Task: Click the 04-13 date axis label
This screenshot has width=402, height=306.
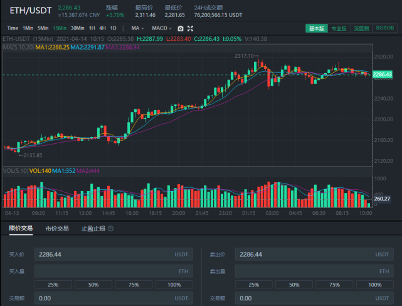Action: (12, 213)
